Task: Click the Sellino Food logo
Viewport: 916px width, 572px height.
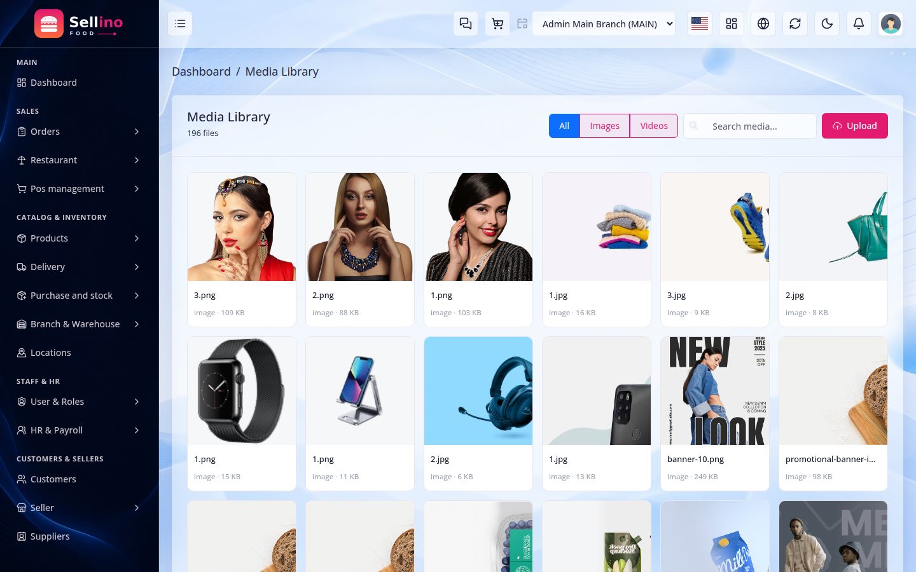Action: click(79, 24)
